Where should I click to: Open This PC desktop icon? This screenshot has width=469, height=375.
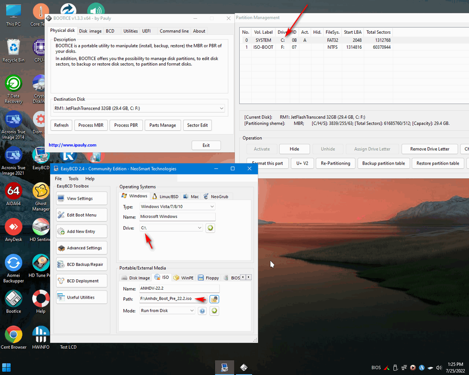(14, 15)
